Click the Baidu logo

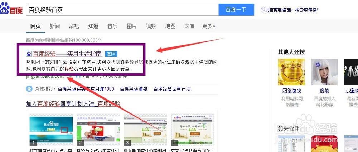[x=11, y=9]
